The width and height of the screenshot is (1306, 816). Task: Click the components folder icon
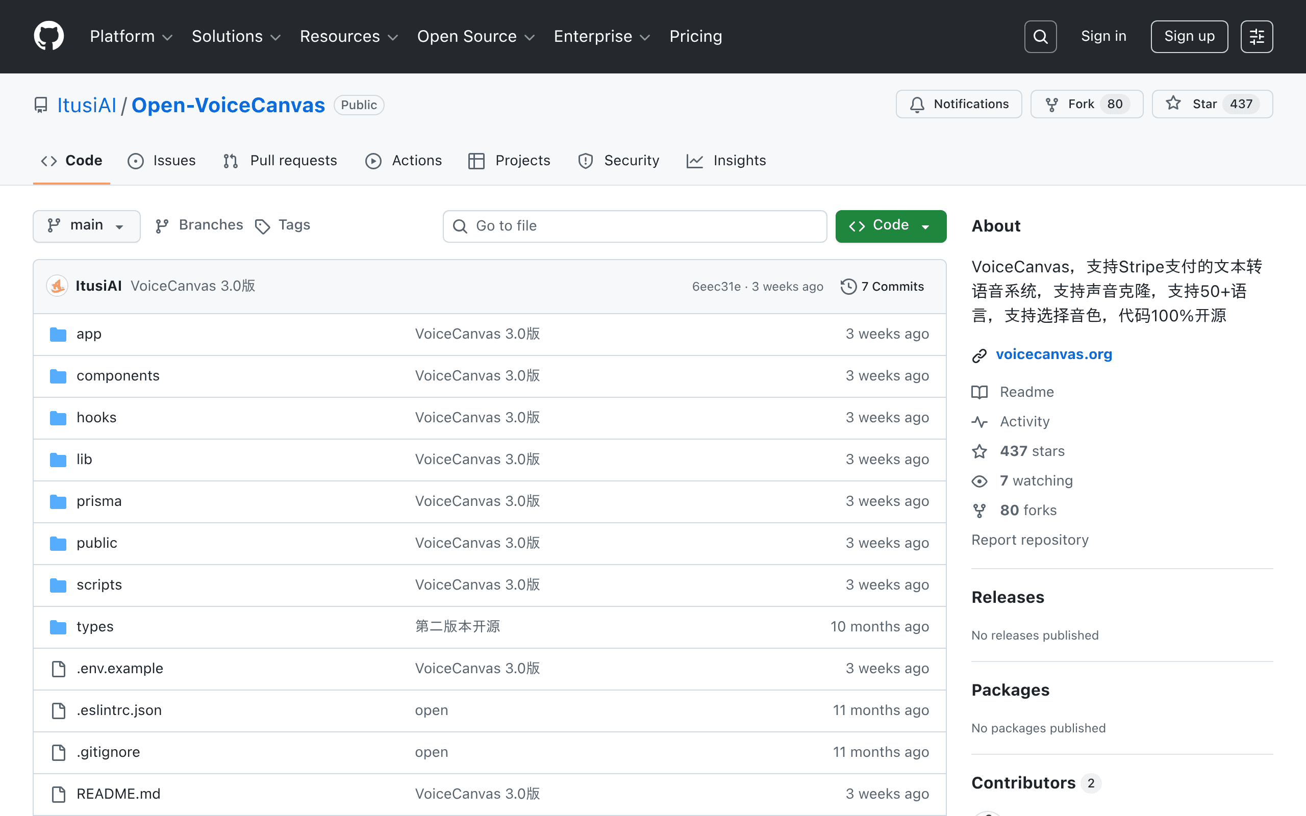click(x=58, y=376)
